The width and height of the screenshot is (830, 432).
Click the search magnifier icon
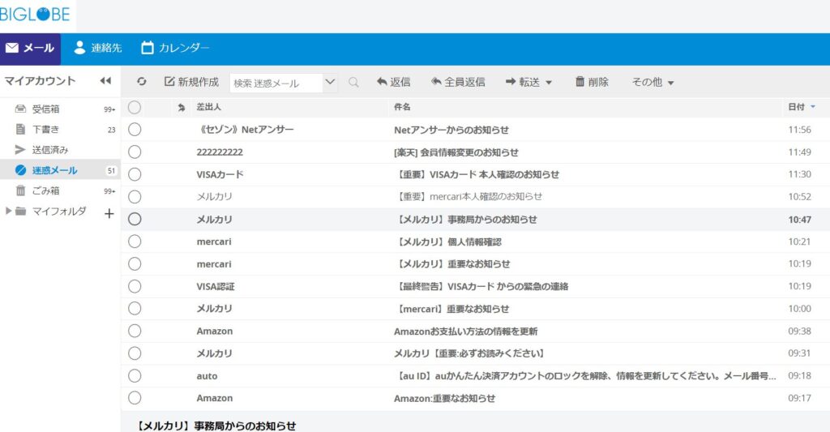[x=353, y=82]
